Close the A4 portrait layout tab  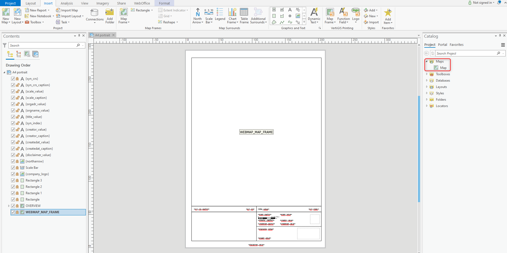(x=113, y=35)
